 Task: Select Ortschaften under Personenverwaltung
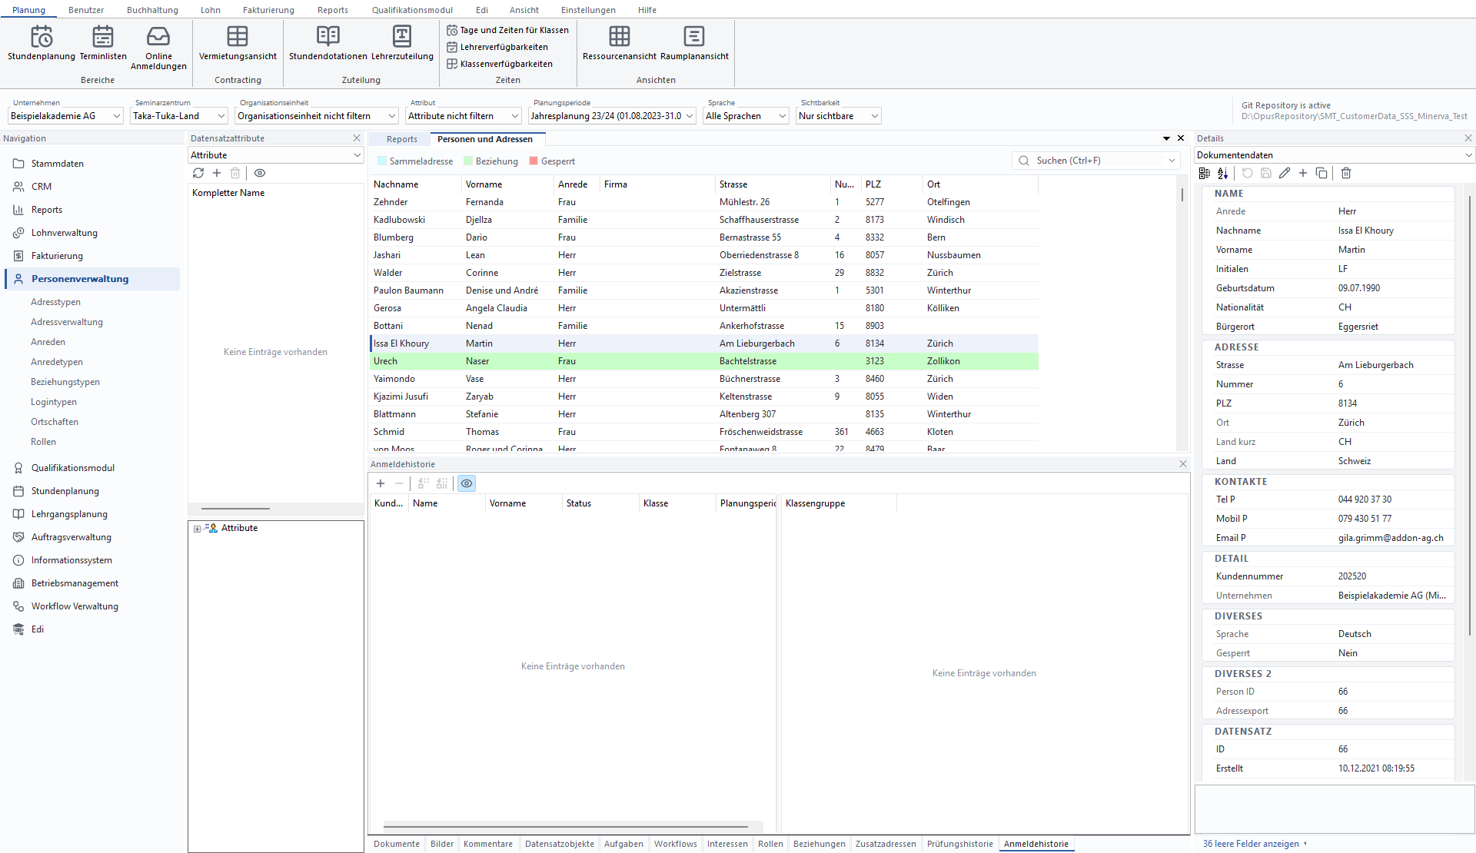point(55,422)
